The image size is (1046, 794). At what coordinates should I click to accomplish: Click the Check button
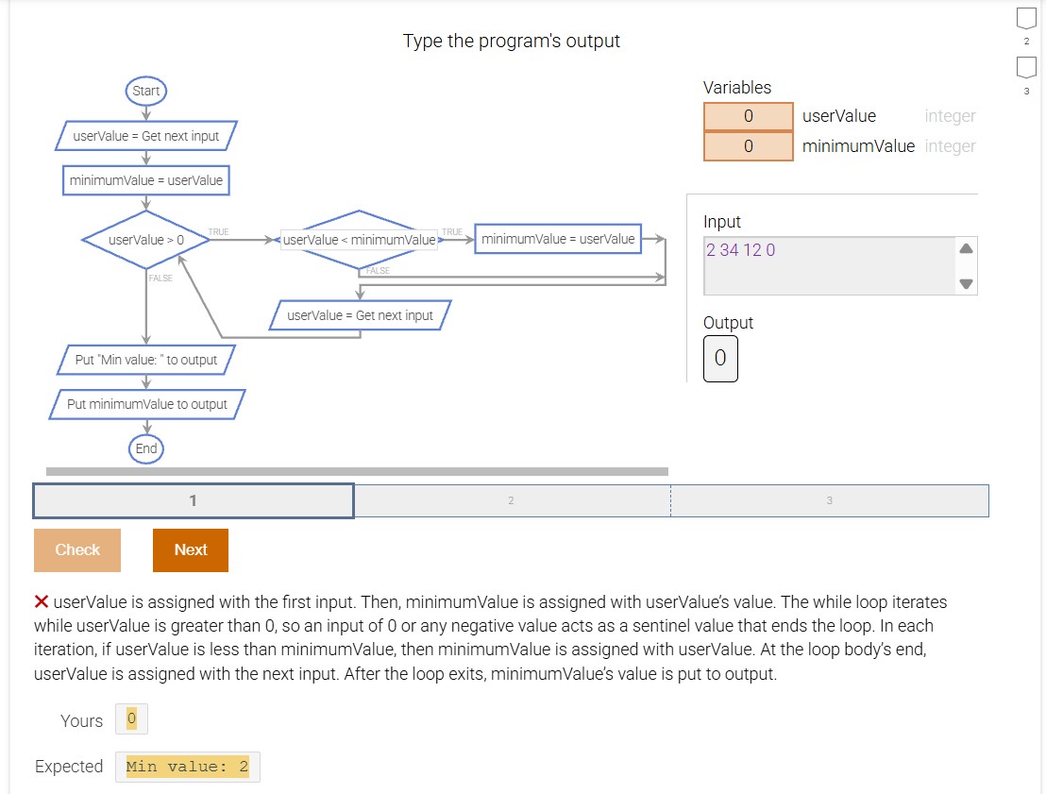click(x=77, y=549)
